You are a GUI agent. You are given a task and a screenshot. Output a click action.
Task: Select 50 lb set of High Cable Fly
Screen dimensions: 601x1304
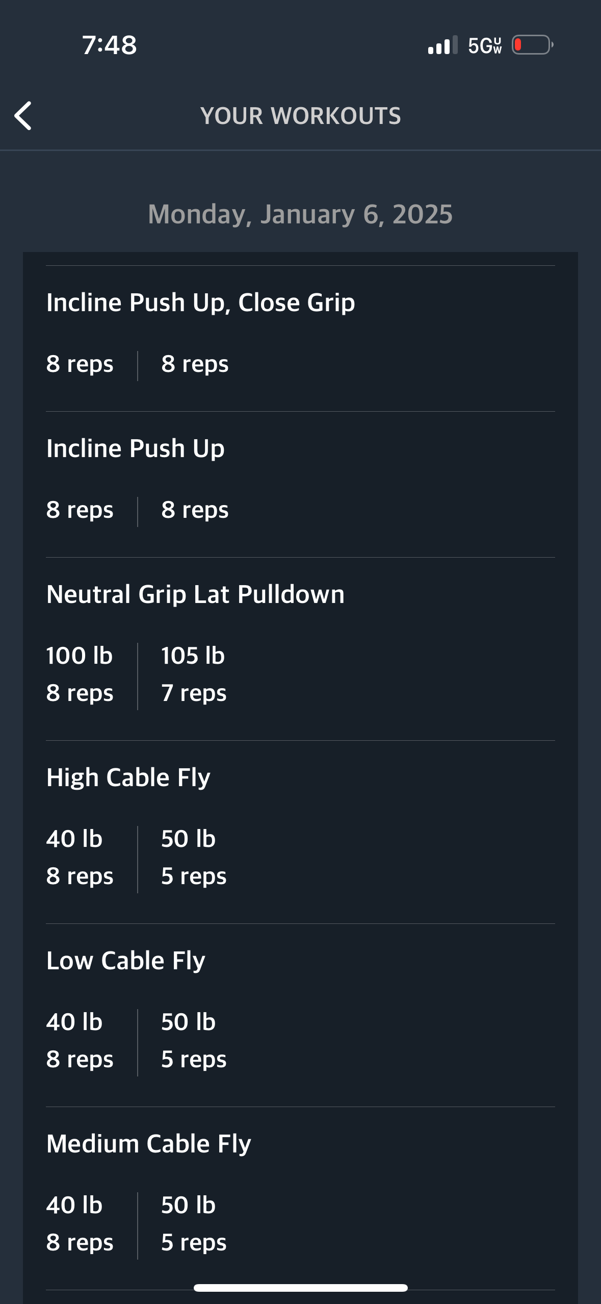tap(194, 857)
